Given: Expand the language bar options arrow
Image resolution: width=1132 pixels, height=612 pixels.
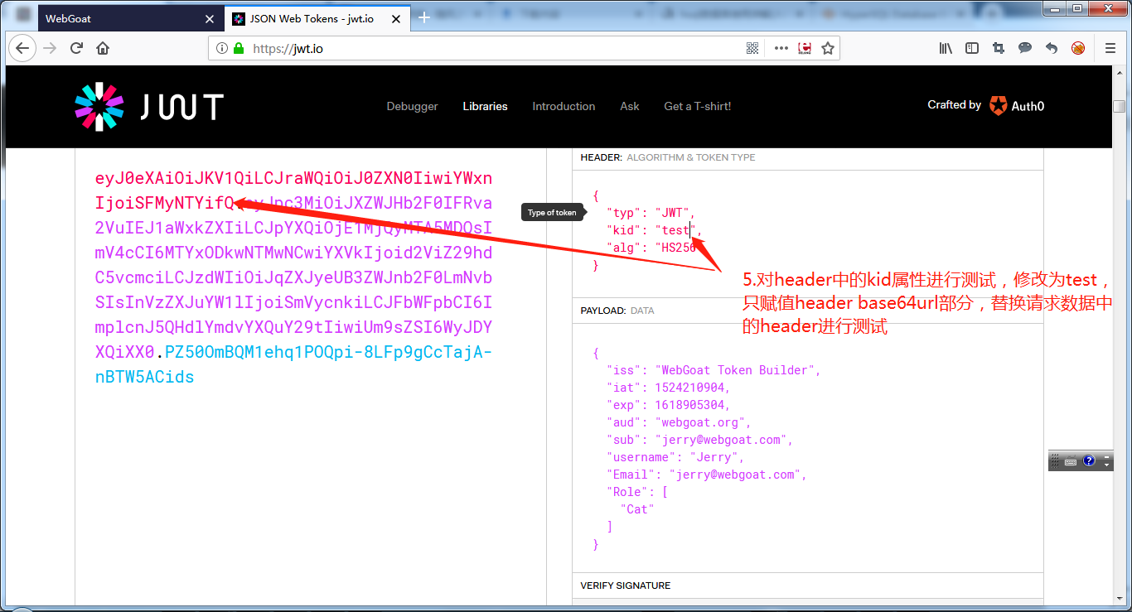Looking at the screenshot, I should (1107, 465).
